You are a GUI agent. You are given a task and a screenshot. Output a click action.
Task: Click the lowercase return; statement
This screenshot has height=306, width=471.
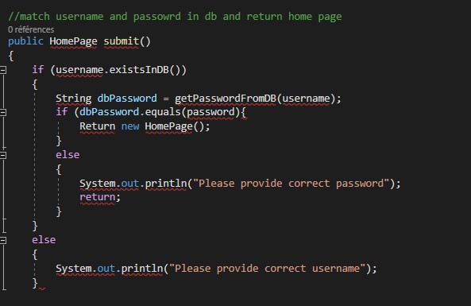pyautogui.click(x=100, y=197)
